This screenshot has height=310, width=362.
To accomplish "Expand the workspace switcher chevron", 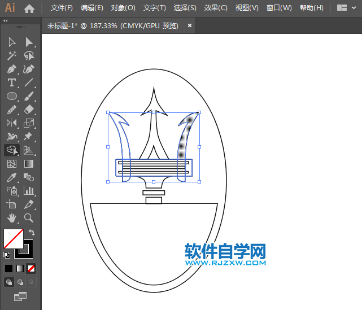I will point(354,7).
